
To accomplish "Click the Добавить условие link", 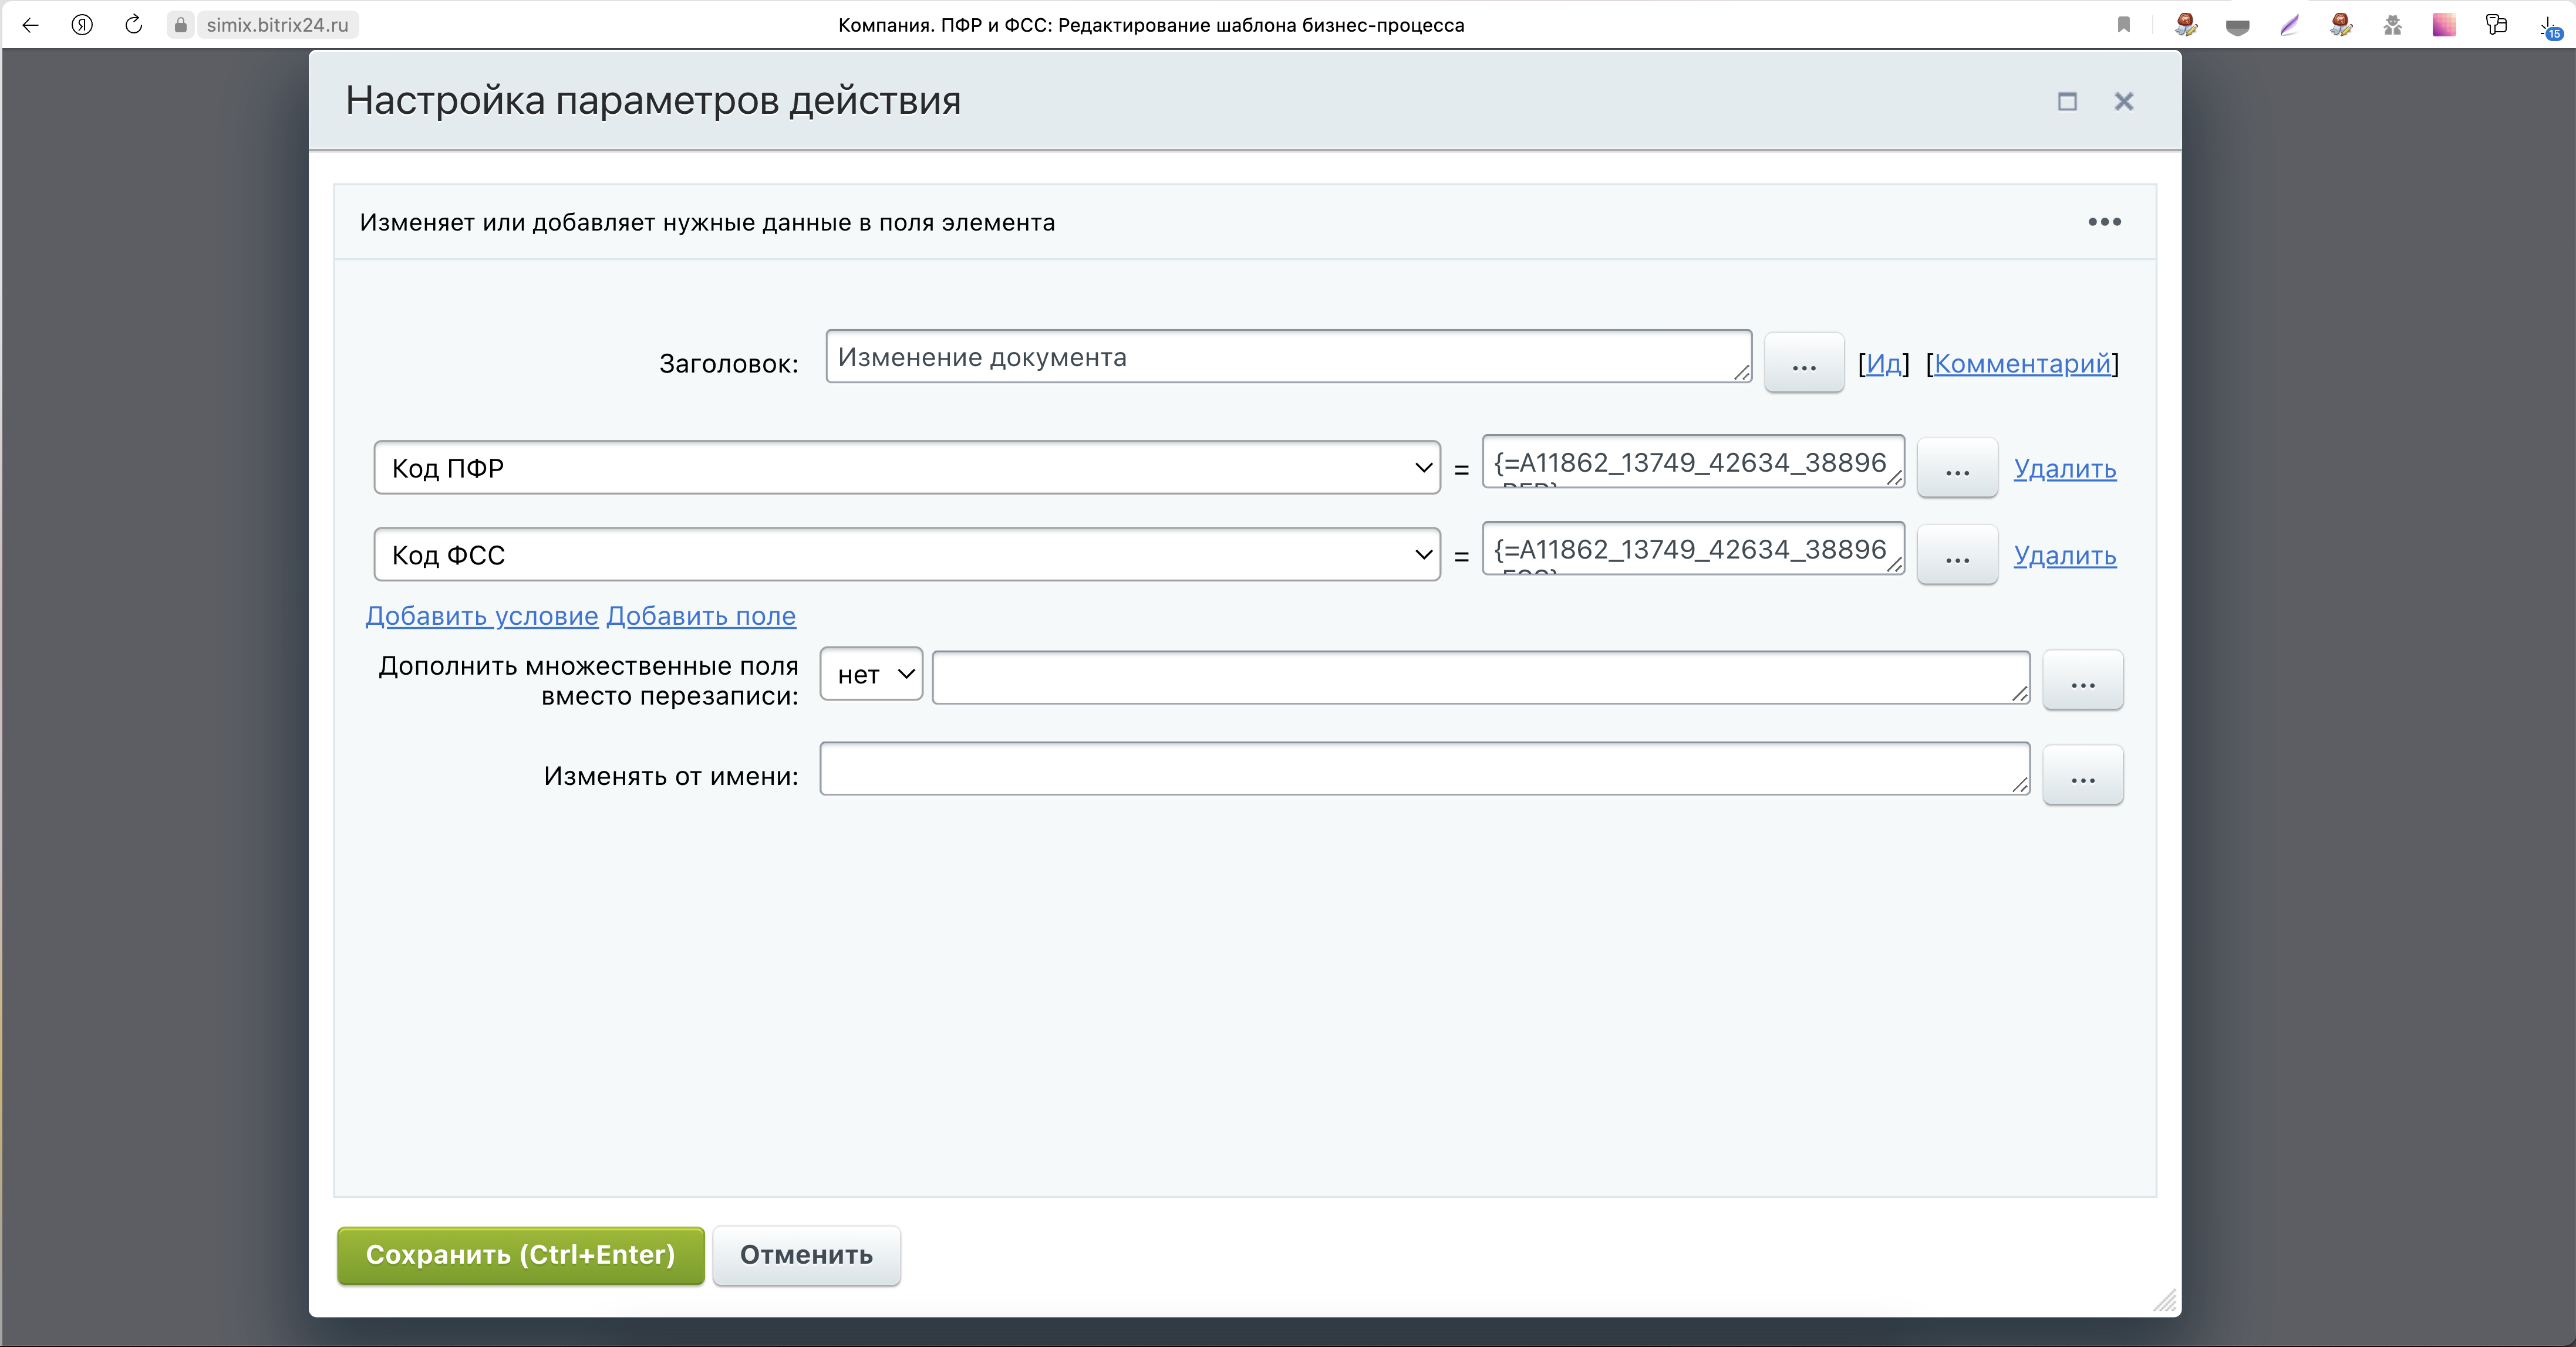I will (x=481, y=615).
